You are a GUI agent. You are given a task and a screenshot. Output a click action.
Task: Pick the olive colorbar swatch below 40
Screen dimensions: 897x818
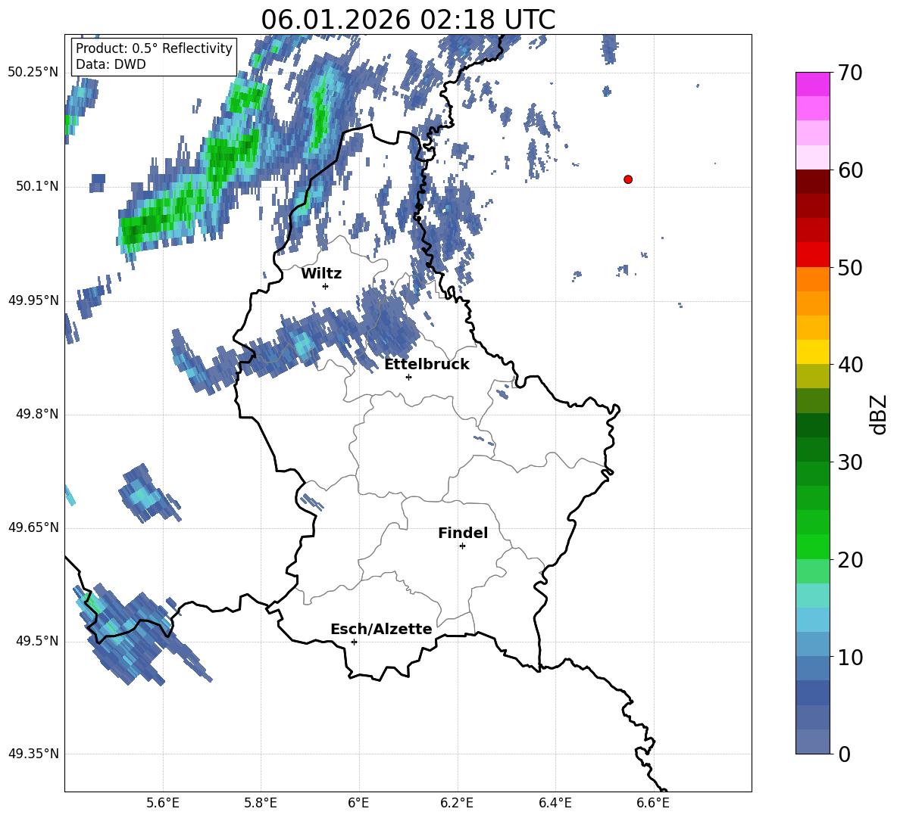pos(812,376)
